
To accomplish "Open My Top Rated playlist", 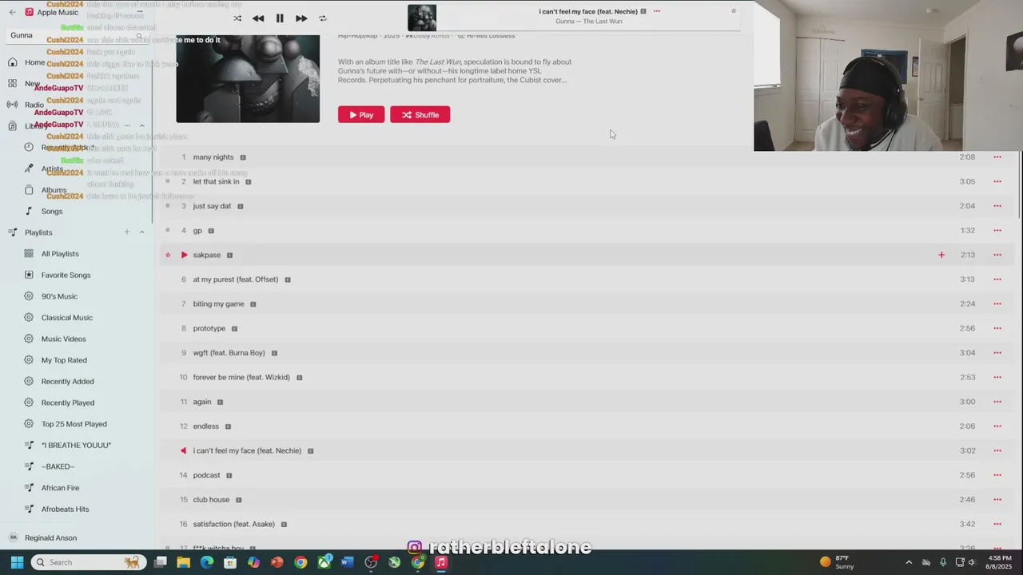I will pyautogui.click(x=64, y=360).
